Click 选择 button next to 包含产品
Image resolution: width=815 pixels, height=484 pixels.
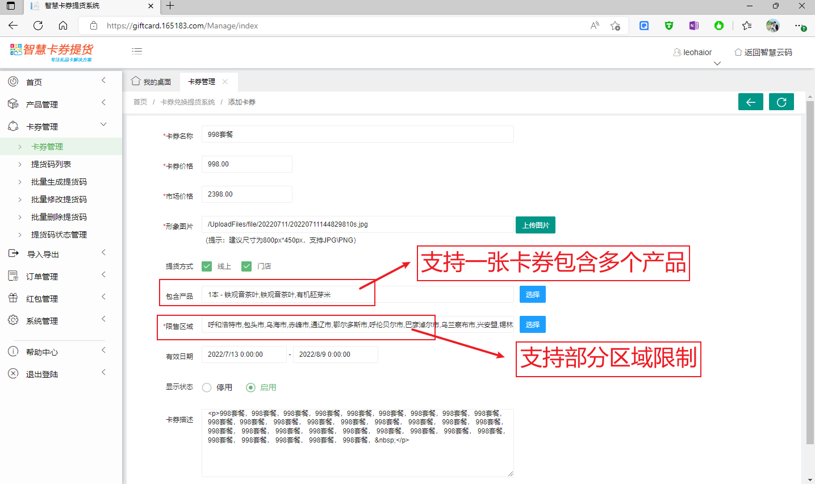(532, 294)
